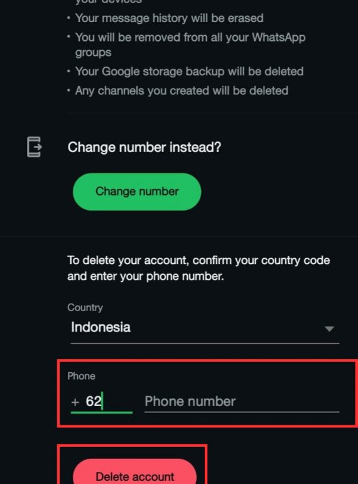The width and height of the screenshot is (358, 484).
Task: Focus the country code field with 62
Action: (102, 402)
